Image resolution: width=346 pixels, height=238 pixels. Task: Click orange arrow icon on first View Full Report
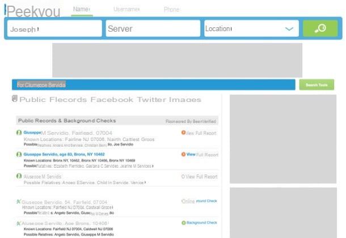[x=183, y=133]
